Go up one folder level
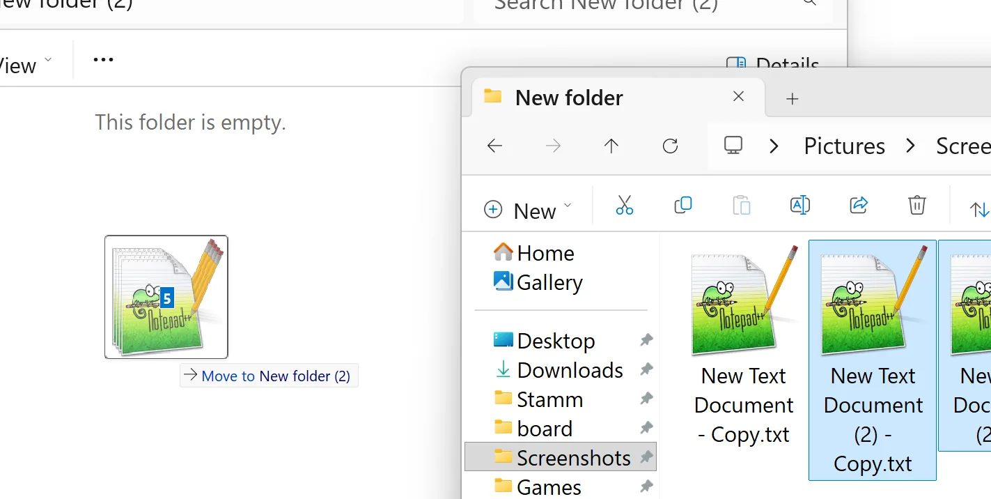 [x=611, y=146]
